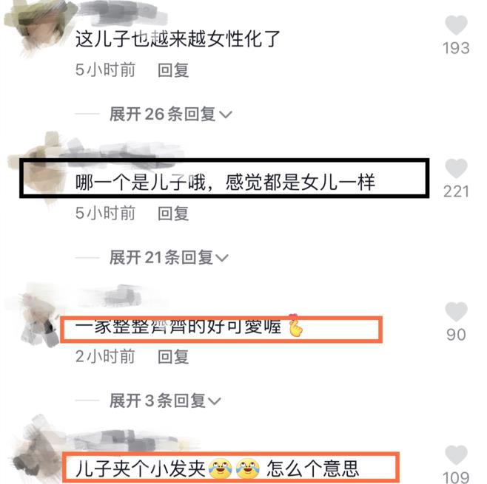The height and width of the screenshot is (484, 487).
Task: Select the comment text 这儿子也越来越女性化了
Action: (178, 39)
